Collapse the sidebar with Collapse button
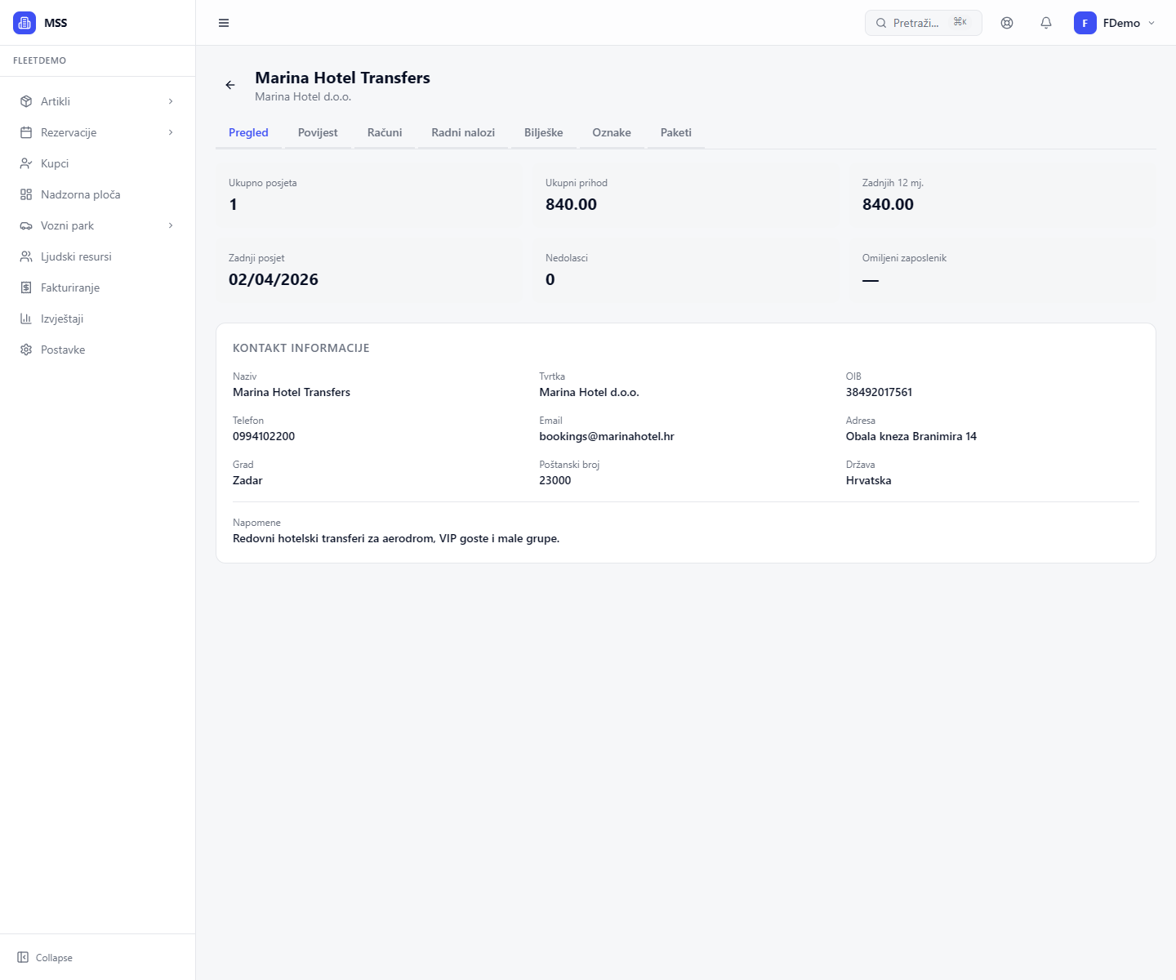1176x980 pixels. click(x=46, y=957)
